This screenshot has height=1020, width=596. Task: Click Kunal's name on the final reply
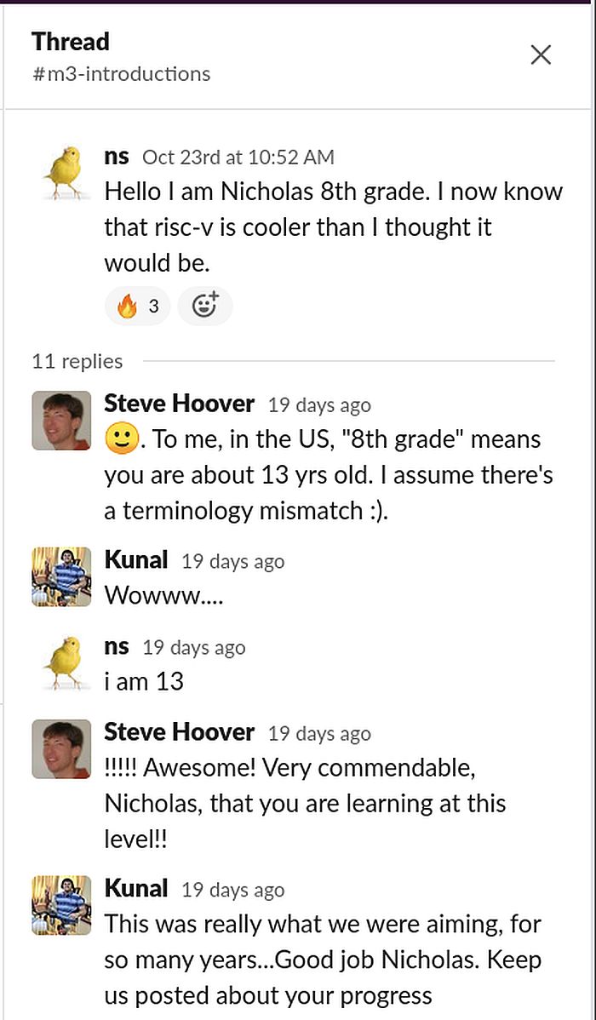(136, 889)
